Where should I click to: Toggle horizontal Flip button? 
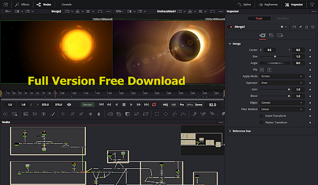click(x=262, y=70)
